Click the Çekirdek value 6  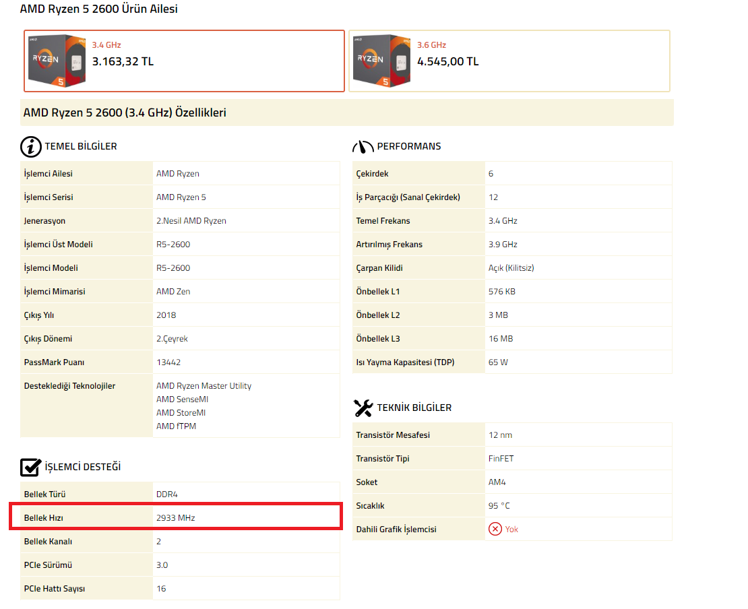[491, 174]
